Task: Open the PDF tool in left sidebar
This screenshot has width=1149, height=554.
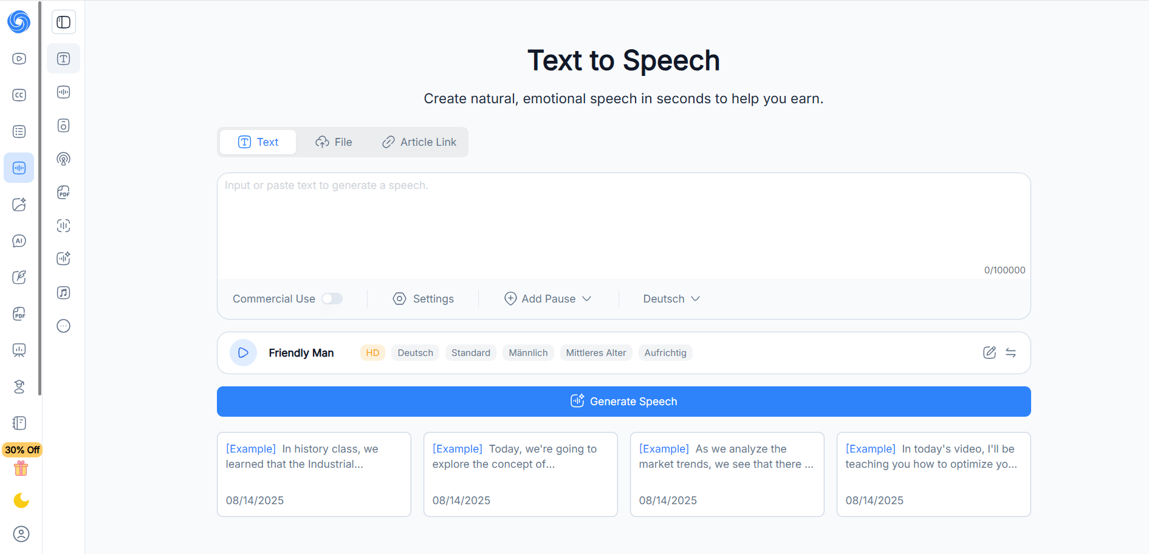Action: pyautogui.click(x=19, y=313)
